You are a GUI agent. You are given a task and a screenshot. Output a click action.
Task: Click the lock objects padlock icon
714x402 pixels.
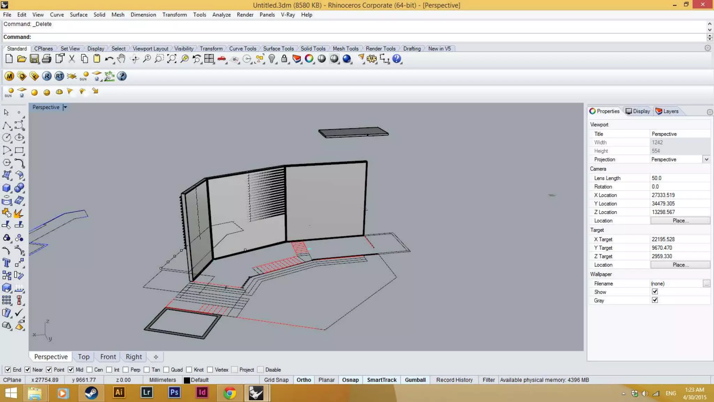(x=284, y=59)
